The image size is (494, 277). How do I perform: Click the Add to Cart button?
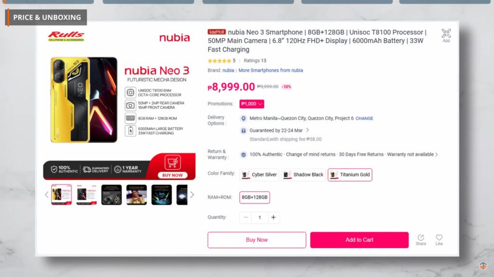pos(359,240)
